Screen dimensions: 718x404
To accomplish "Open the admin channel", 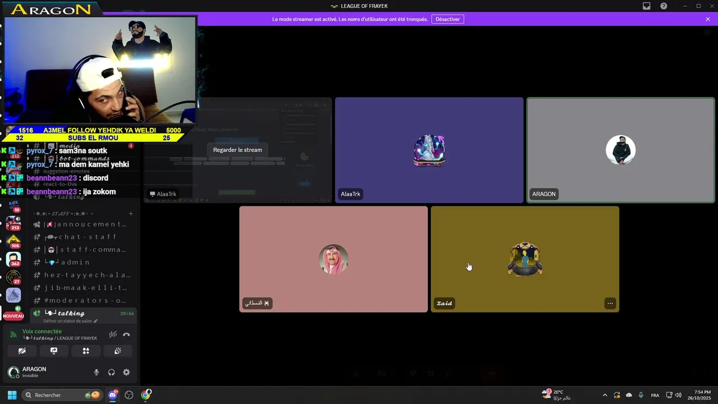I will click(82, 263).
